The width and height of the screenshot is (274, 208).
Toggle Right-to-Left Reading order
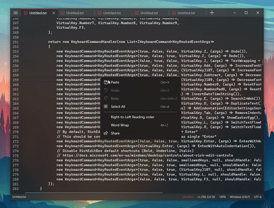[141, 117]
